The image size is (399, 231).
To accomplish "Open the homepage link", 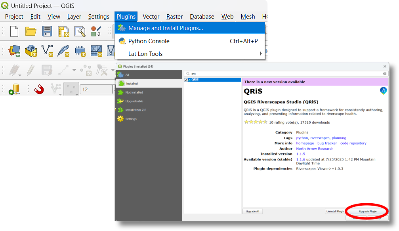I will tap(305, 143).
